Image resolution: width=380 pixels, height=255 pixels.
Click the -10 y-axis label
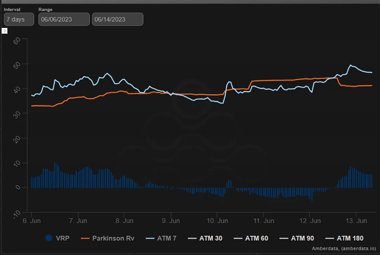coord(16,214)
